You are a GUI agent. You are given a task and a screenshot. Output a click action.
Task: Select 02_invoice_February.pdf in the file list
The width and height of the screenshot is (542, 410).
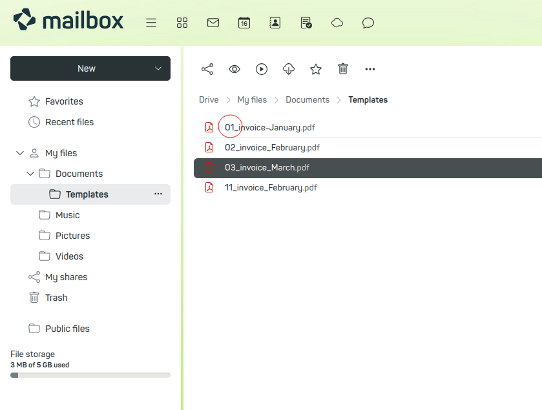[271, 147]
